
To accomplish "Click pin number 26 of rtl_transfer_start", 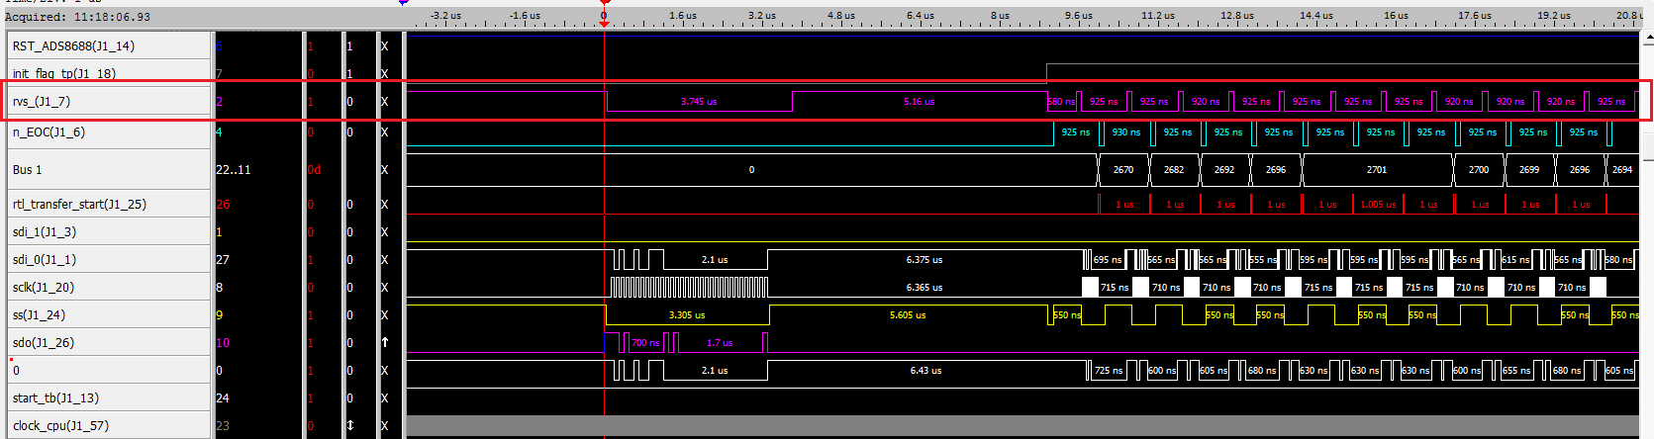I will pos(223,204).
